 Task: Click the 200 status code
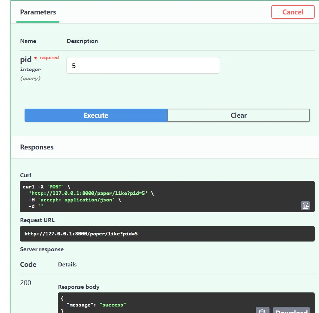[x=26, y=283]
